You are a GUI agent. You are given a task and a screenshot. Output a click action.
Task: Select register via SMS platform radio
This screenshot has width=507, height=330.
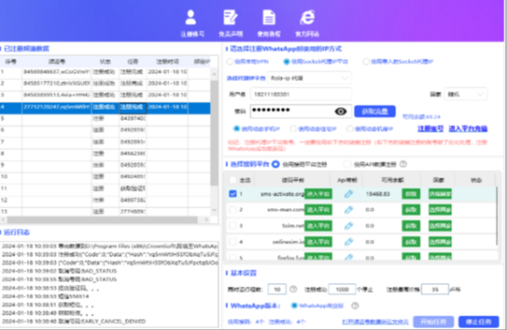pyautogui.click(x=276, y=164)
